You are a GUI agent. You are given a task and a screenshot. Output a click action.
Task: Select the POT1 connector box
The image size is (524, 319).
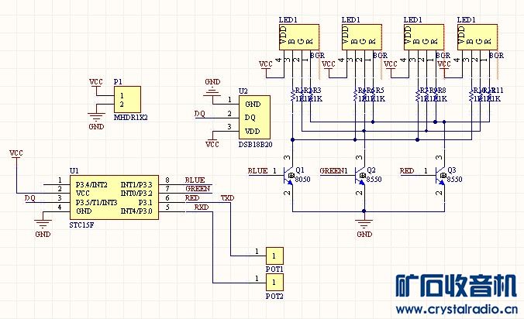click(x=274, y=256)
